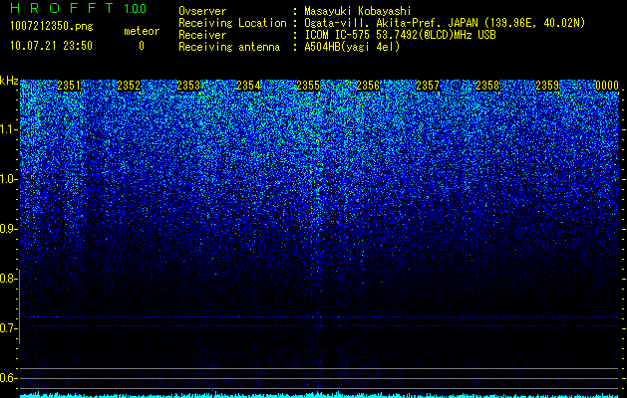Click the meteor count value 0
Viewport: 627px width, 398px height.
click(142, 46)
